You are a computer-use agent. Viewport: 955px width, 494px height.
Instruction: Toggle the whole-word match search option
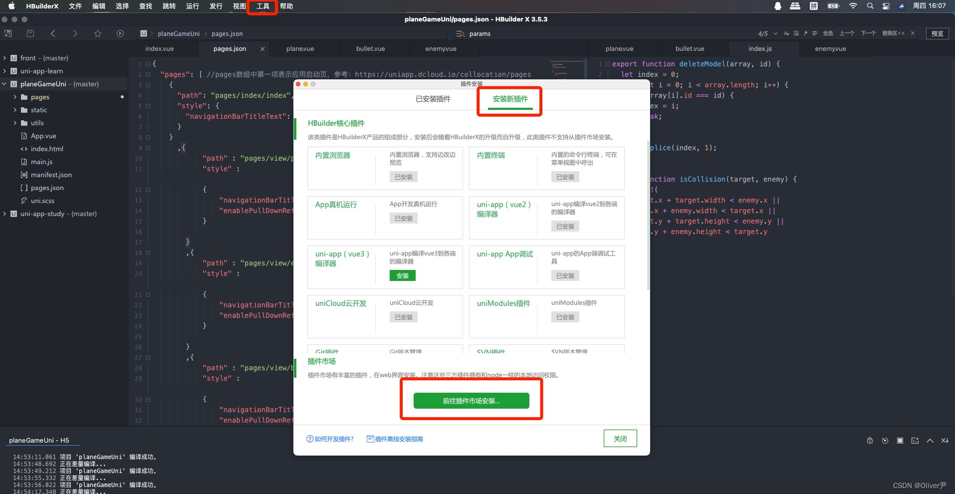coord(796,33)
